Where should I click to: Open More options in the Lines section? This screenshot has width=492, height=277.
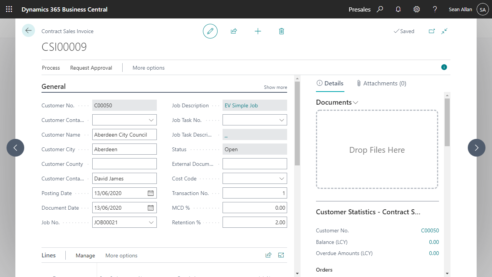(x=121, y=255)
